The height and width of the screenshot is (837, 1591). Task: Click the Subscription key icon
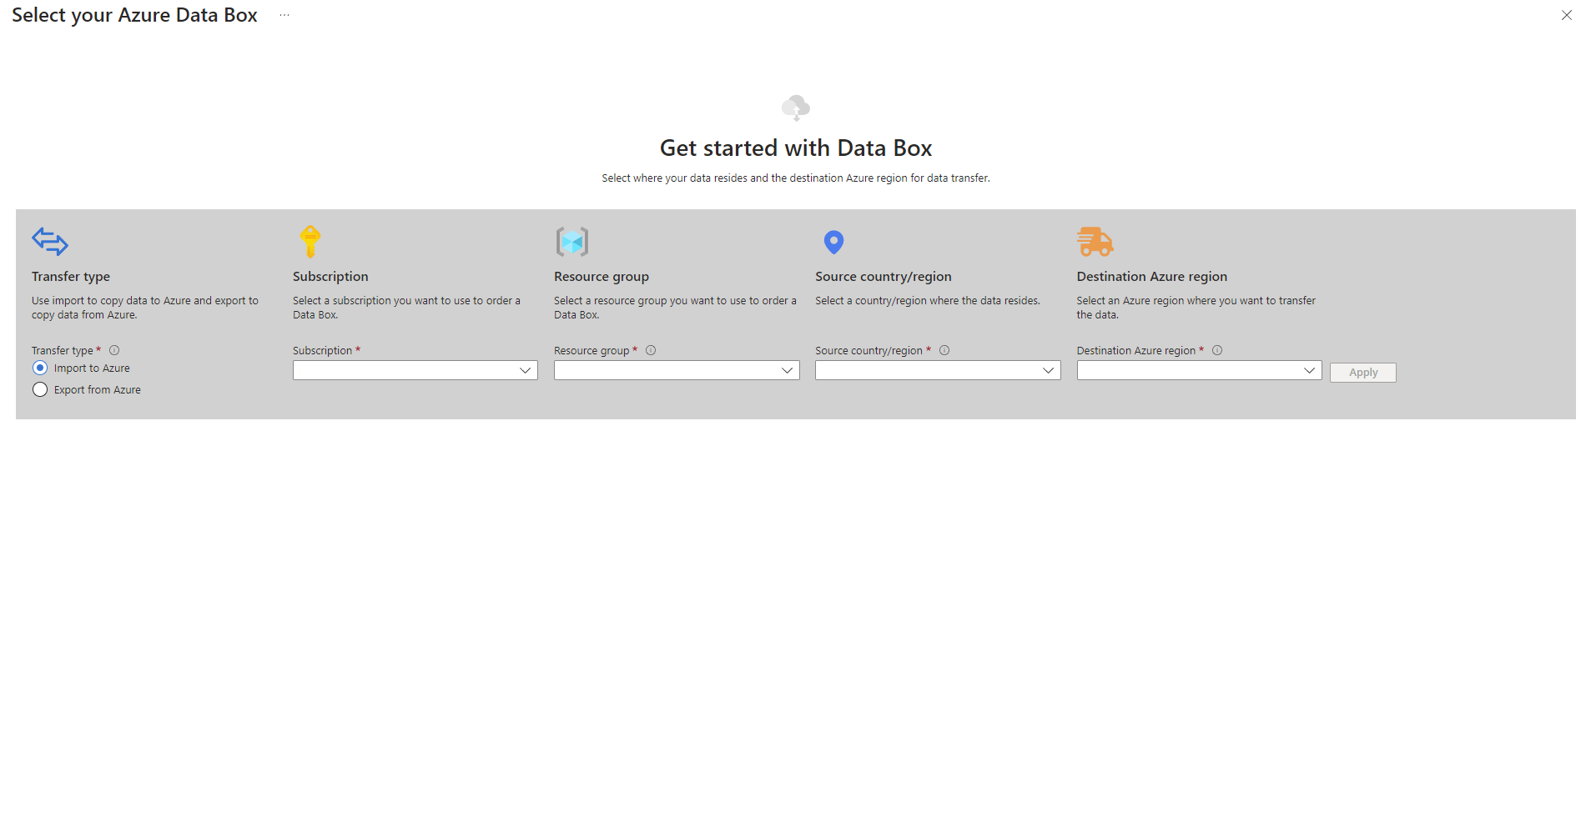pos(310,242)
